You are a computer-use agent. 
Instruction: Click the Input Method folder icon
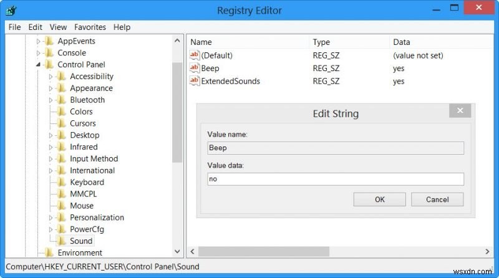[62, 159]
